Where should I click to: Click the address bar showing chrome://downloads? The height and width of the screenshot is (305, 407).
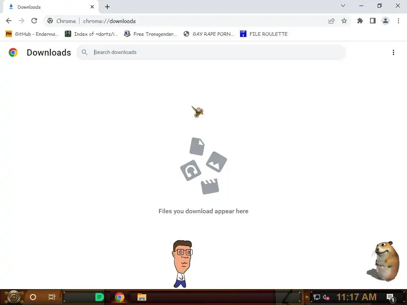coord(197,21)
